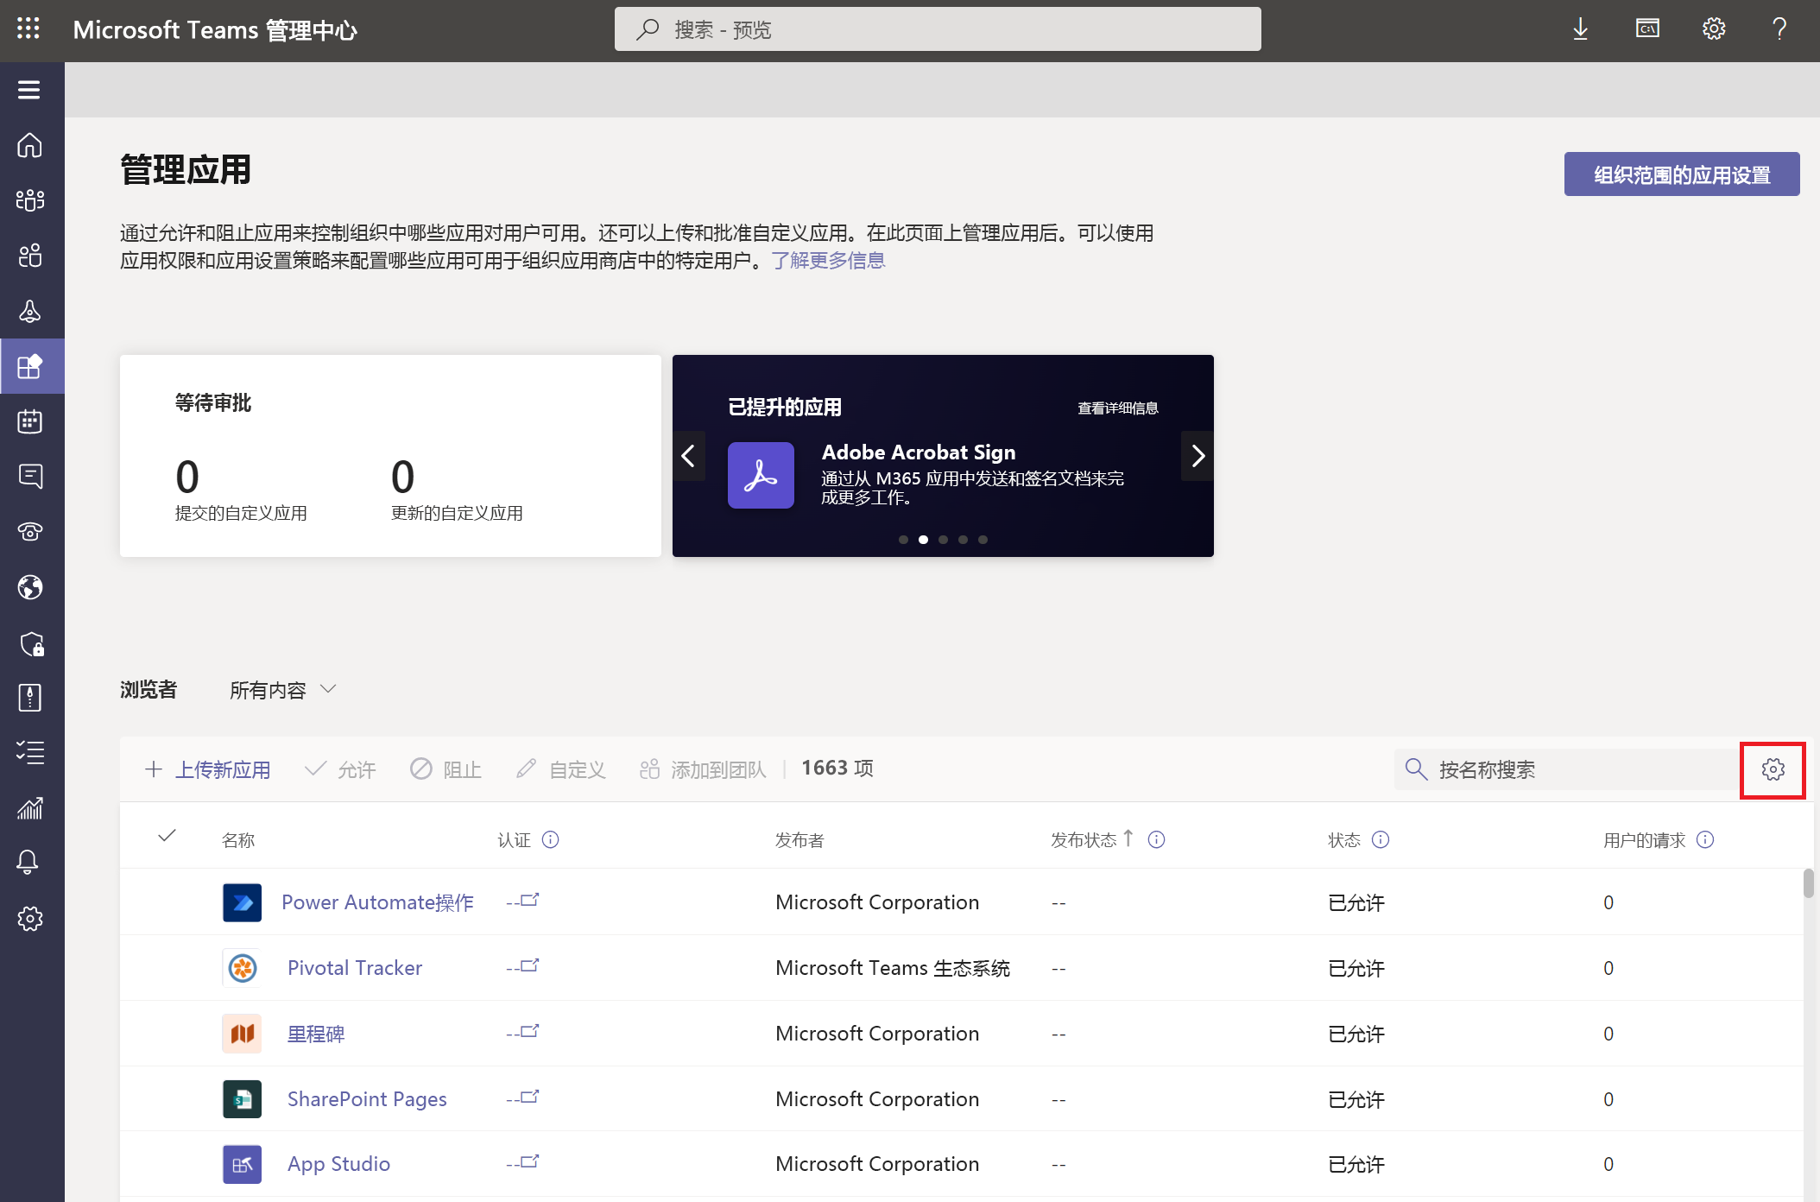Click the 里程碑 app icon thumbnail

pyautogui.click(x=242, y=1034)
